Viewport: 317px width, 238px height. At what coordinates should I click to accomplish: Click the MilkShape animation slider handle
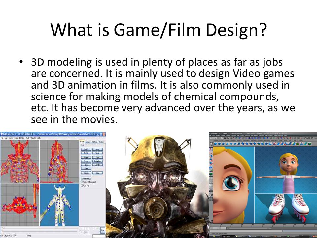click(2, 228)
